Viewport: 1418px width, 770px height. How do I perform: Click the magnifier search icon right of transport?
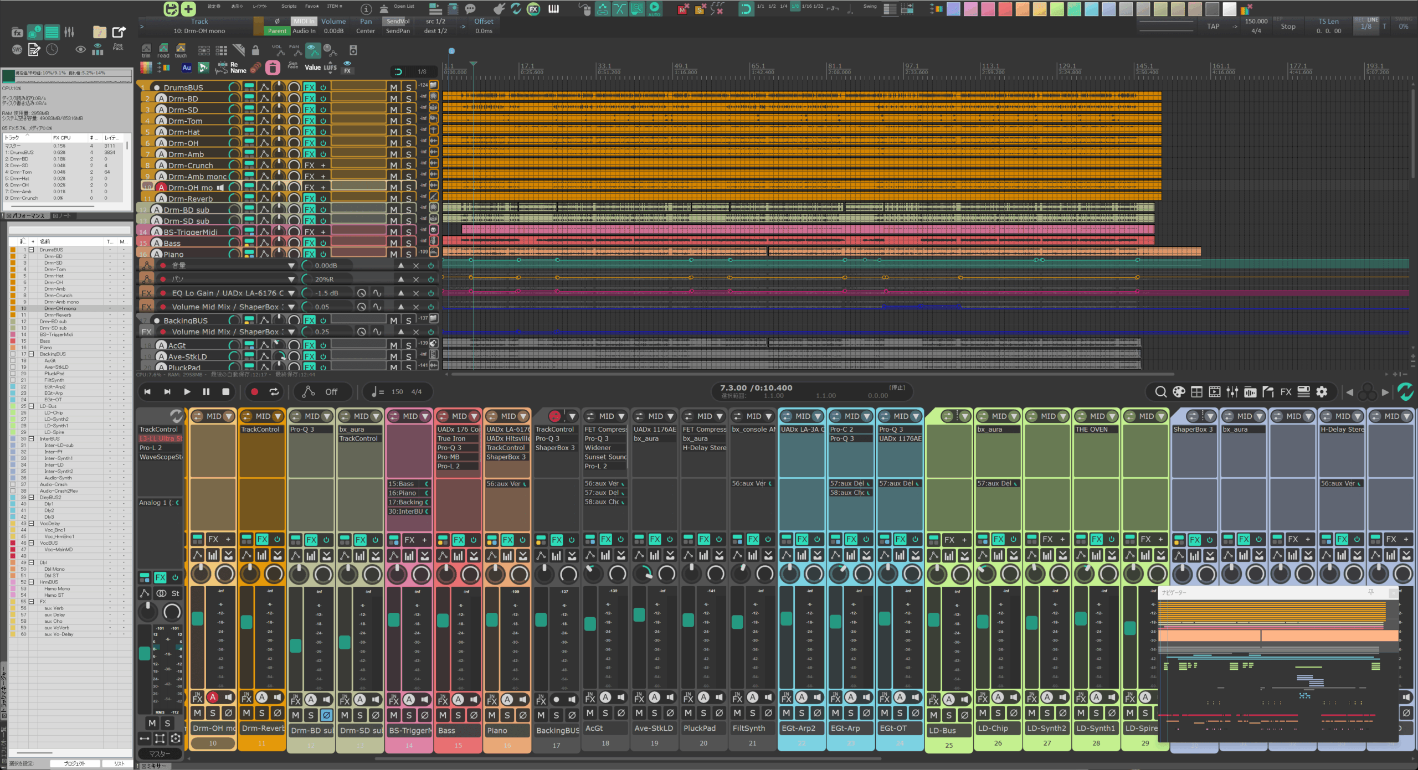(x=1160, y=392)
